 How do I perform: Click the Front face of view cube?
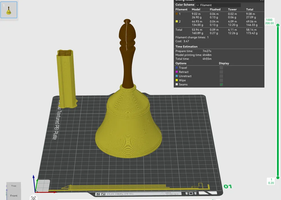(x=14, y=196)
